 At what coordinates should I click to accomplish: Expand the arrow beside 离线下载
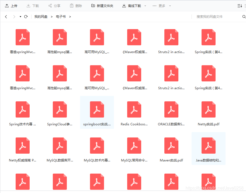click(x=145, y=6)
